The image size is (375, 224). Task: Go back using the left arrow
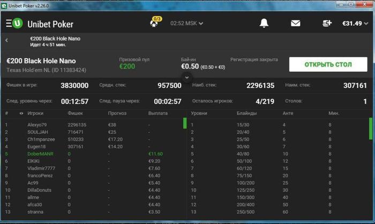point(6,40)
